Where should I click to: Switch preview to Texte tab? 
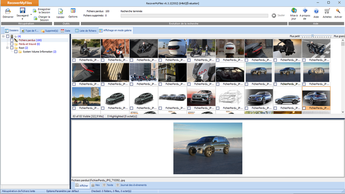tap(108, 185)
